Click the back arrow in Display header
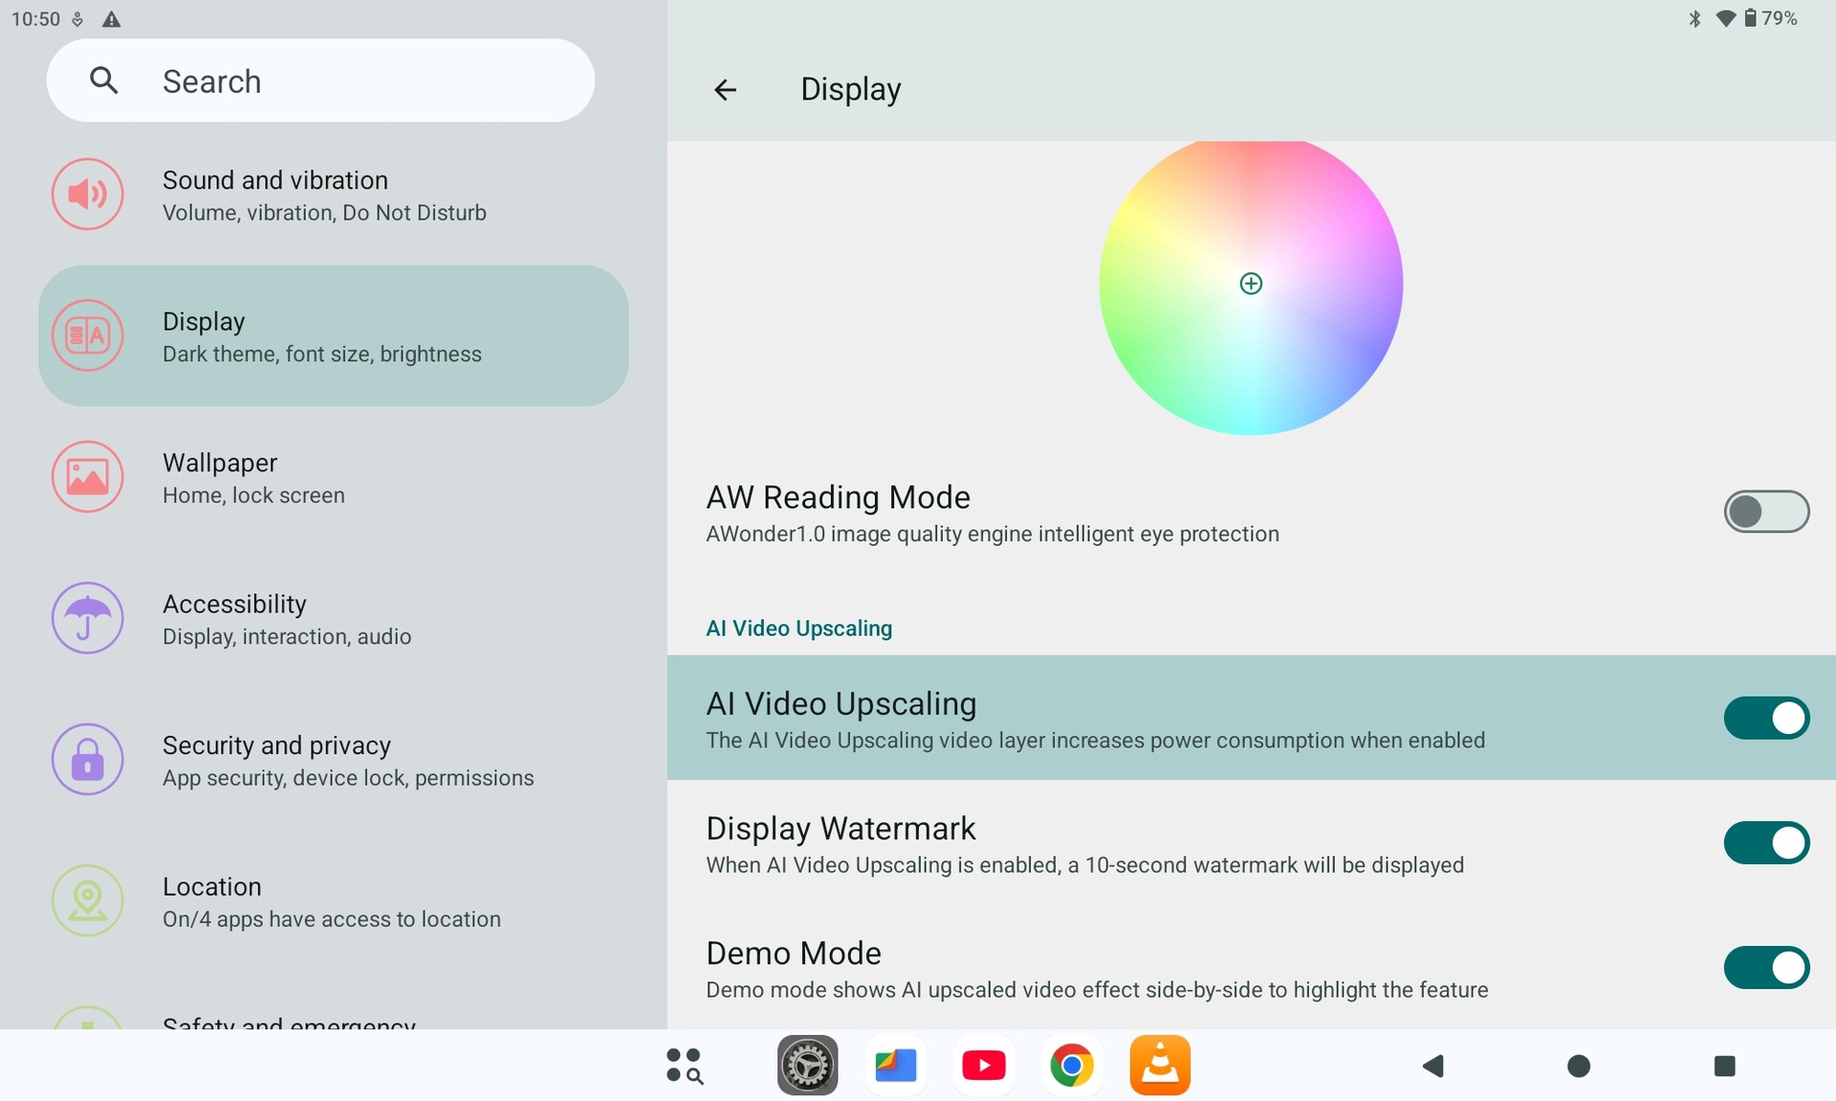Image resolution: width=1836 pixels, height=1101 pixels. (x=725, y=90)
